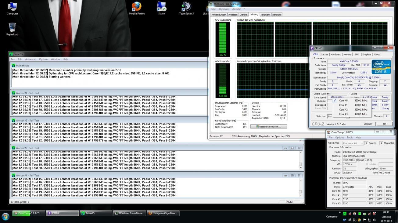Switch to the Benutzer tab in Task-Manager
Viewport: 398px width, 223px height.
coord(277,15)
